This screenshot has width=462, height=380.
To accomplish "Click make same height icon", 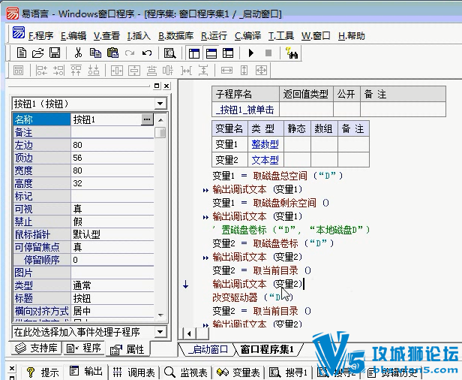I will tap(244, 71).
